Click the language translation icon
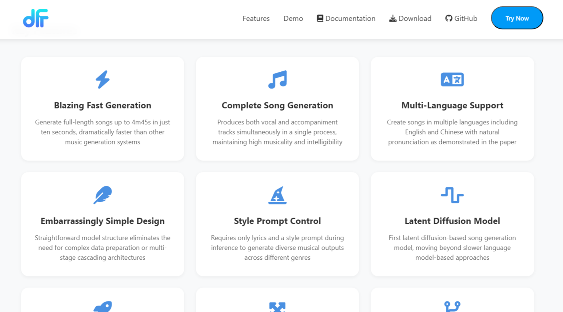This screenshot has width=563, height=312. pos(452,79)
